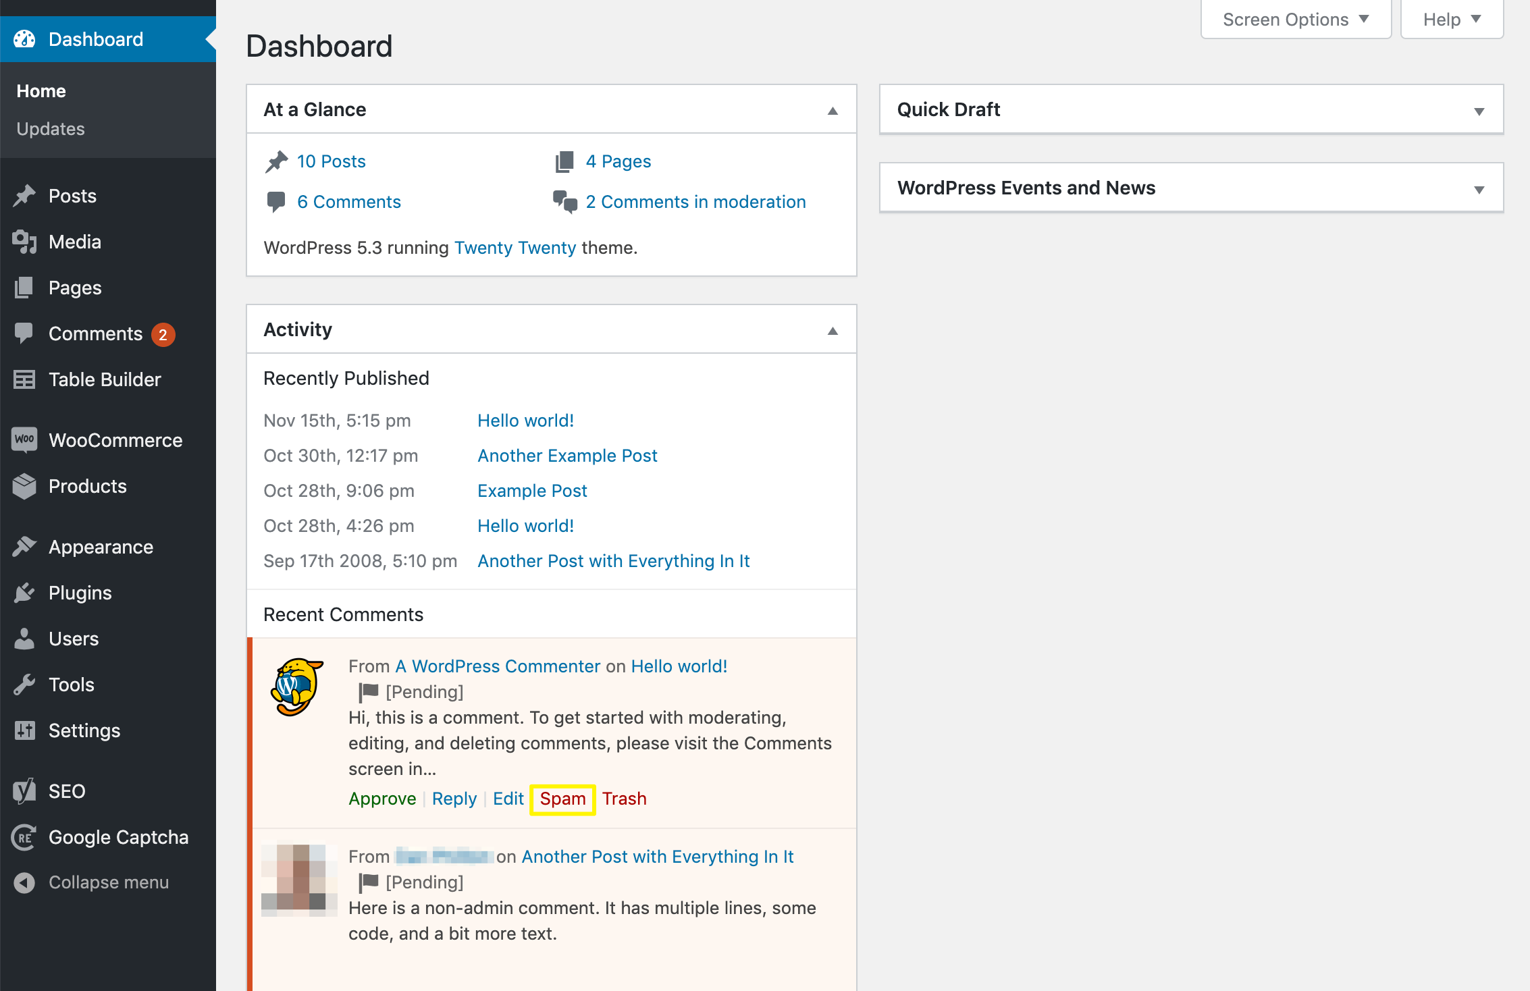Open Hello world! published Oct 28th

tap(525, 526)
